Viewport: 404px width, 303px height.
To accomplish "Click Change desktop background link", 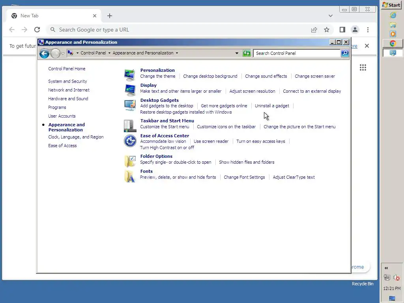I will click(x=210, y=76).
